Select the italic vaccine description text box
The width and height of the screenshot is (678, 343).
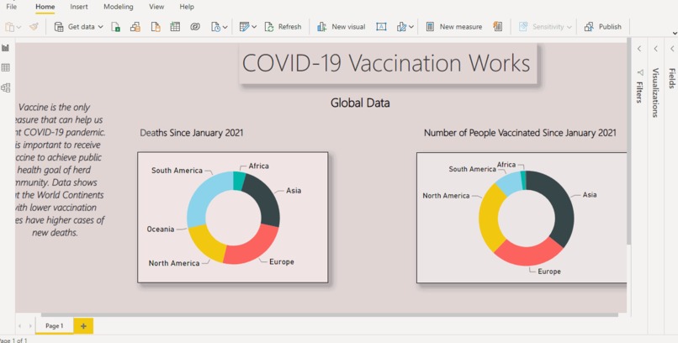click(59, 170)
